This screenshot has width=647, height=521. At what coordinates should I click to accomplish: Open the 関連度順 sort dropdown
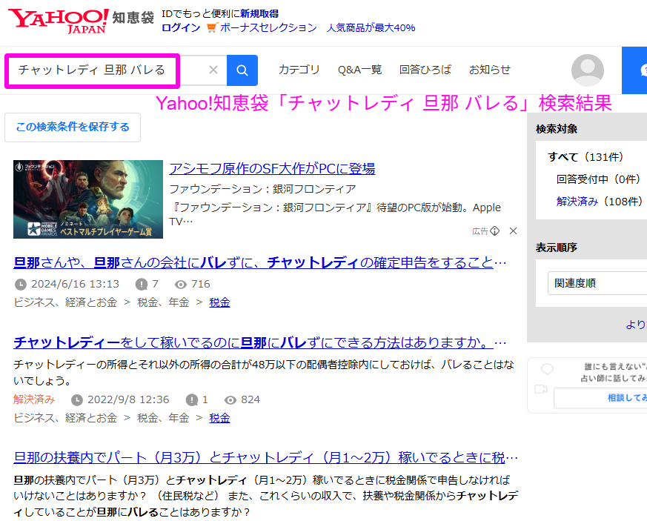pyautogui.click(x=597, y=283)
